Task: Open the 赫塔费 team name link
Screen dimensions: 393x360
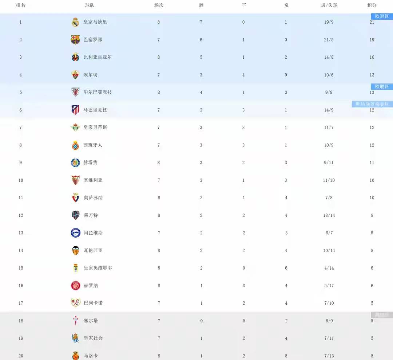Action: click(90, 163)
